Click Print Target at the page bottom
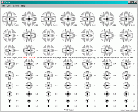 point(69,110)
